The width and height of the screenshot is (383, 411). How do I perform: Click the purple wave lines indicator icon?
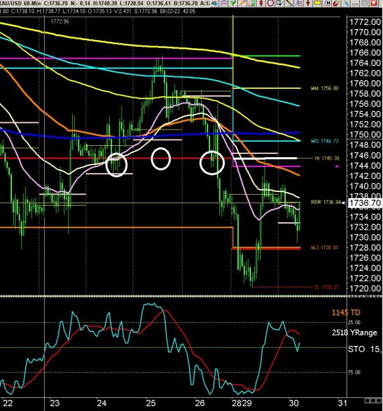223,3
